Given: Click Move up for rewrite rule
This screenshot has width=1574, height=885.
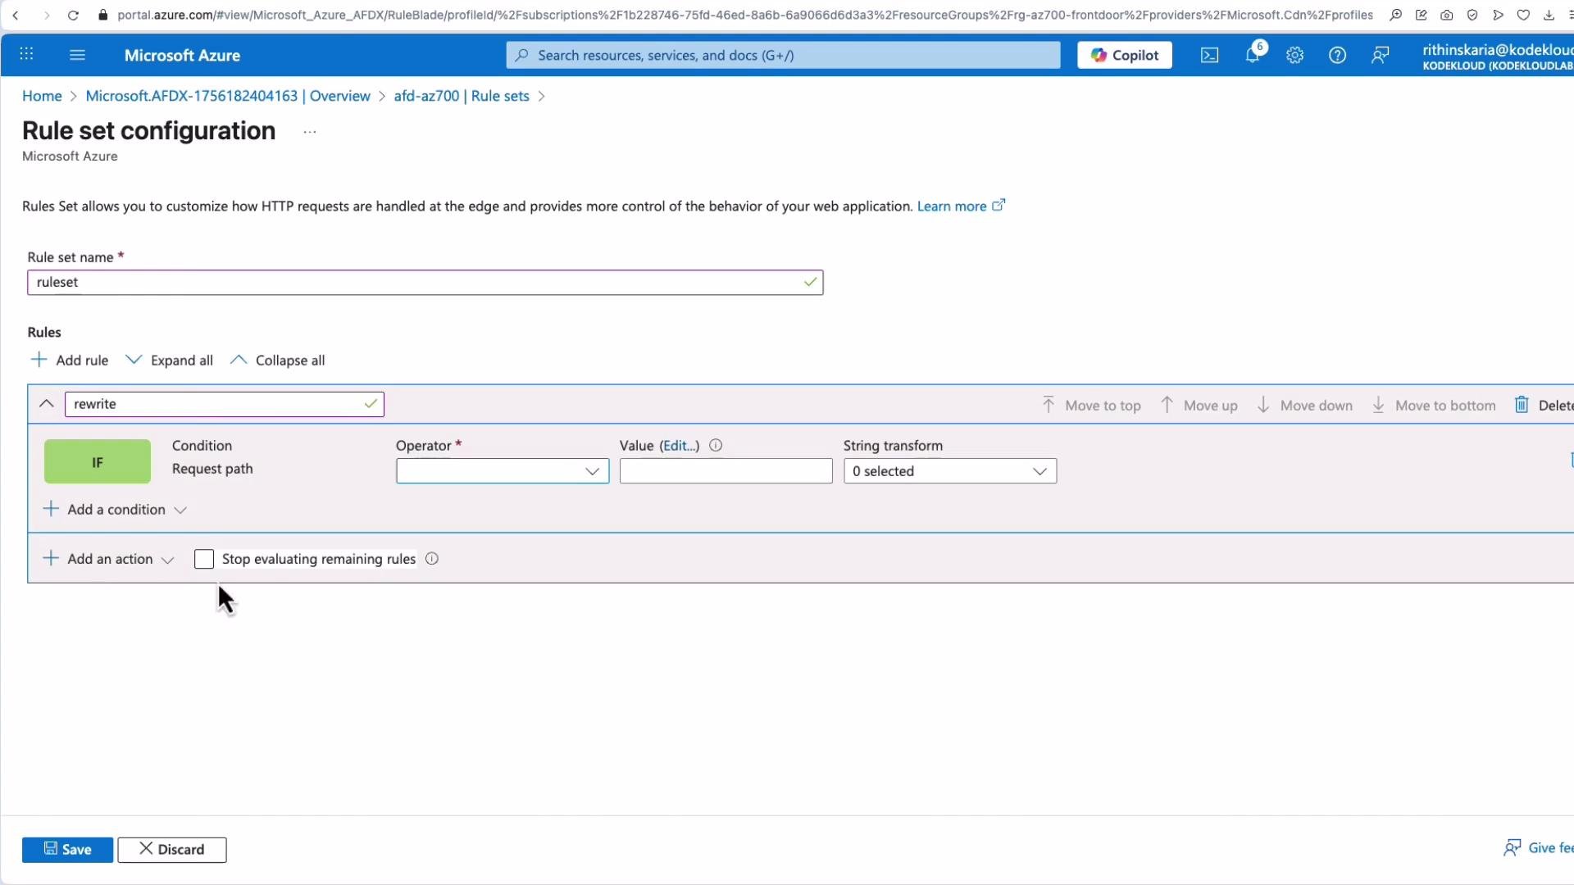Looking at the screenshot, I should 1199,405.
